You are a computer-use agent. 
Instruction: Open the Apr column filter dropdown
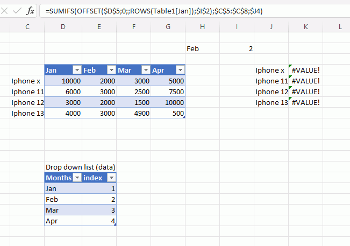(x=180, y=70)
